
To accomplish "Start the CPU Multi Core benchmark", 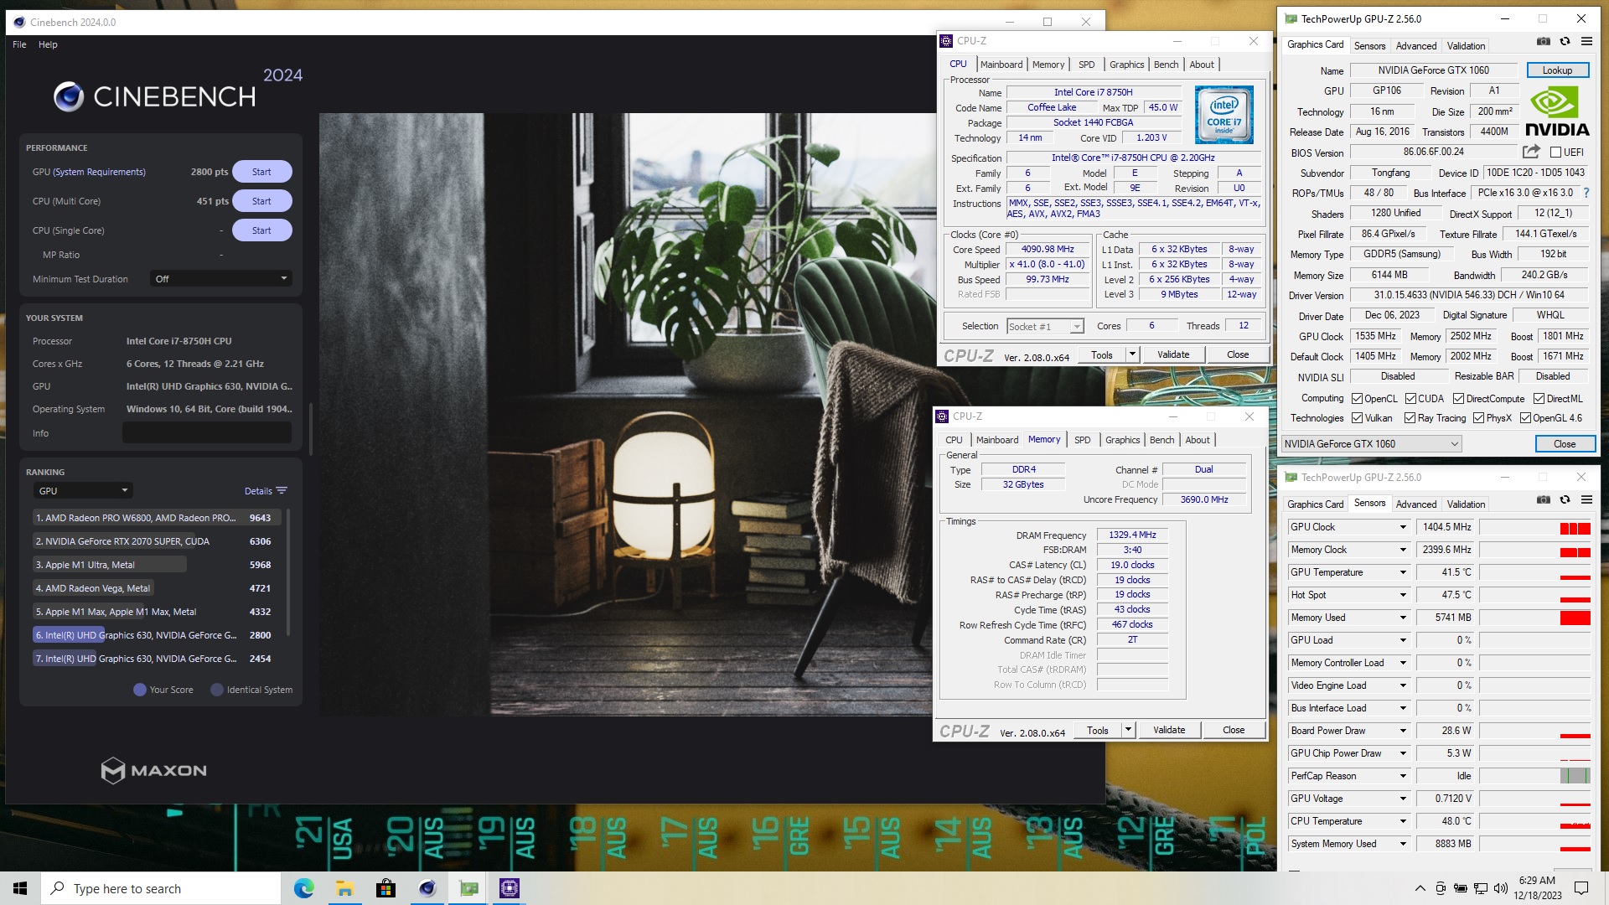I will (x=261, y=201).
